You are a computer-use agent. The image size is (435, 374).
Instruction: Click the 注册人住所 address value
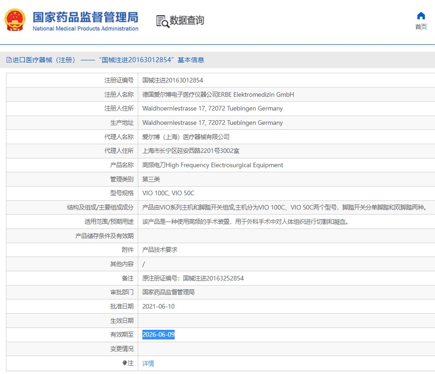[x=212, y=108]
